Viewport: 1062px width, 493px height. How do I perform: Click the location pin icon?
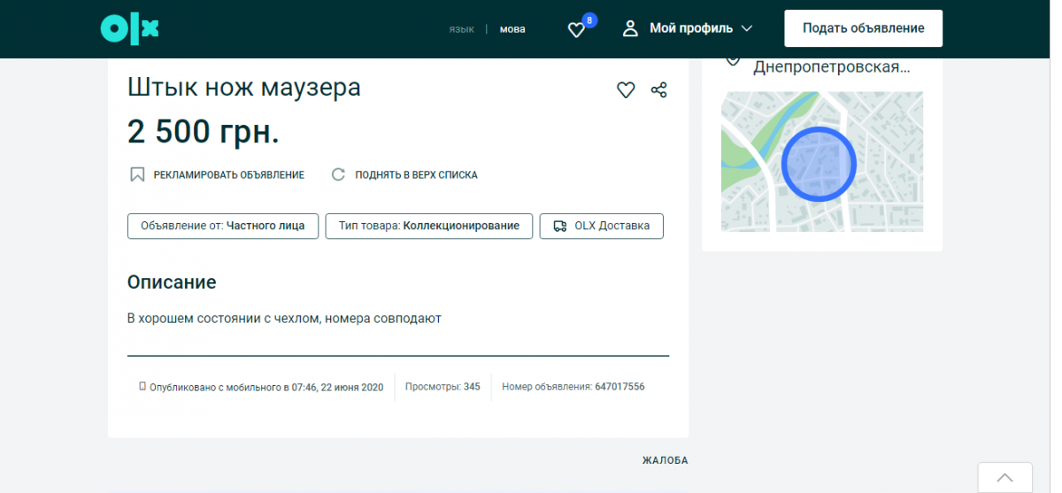pos(733,60)
